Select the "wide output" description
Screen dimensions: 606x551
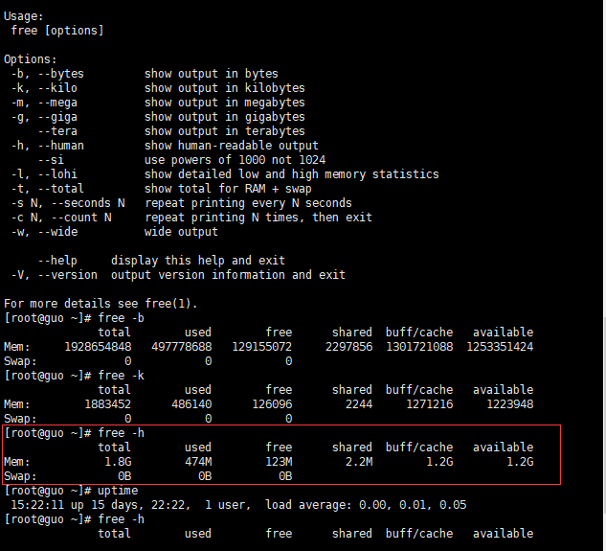pos(181,232)
